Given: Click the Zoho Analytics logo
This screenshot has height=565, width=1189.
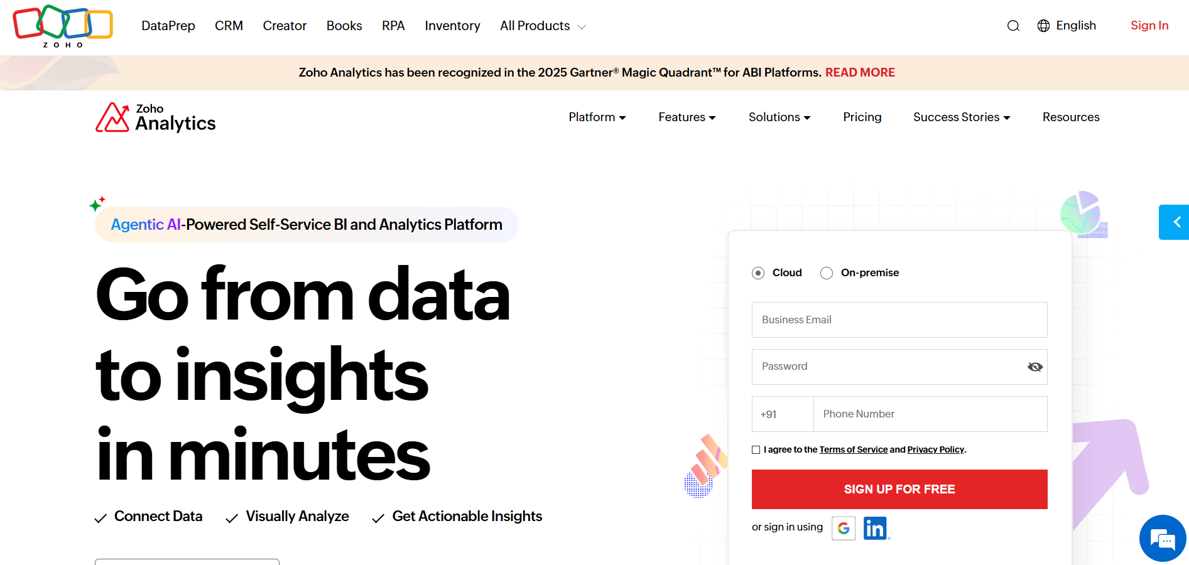Looking at the screenshot, I should 155,118.
